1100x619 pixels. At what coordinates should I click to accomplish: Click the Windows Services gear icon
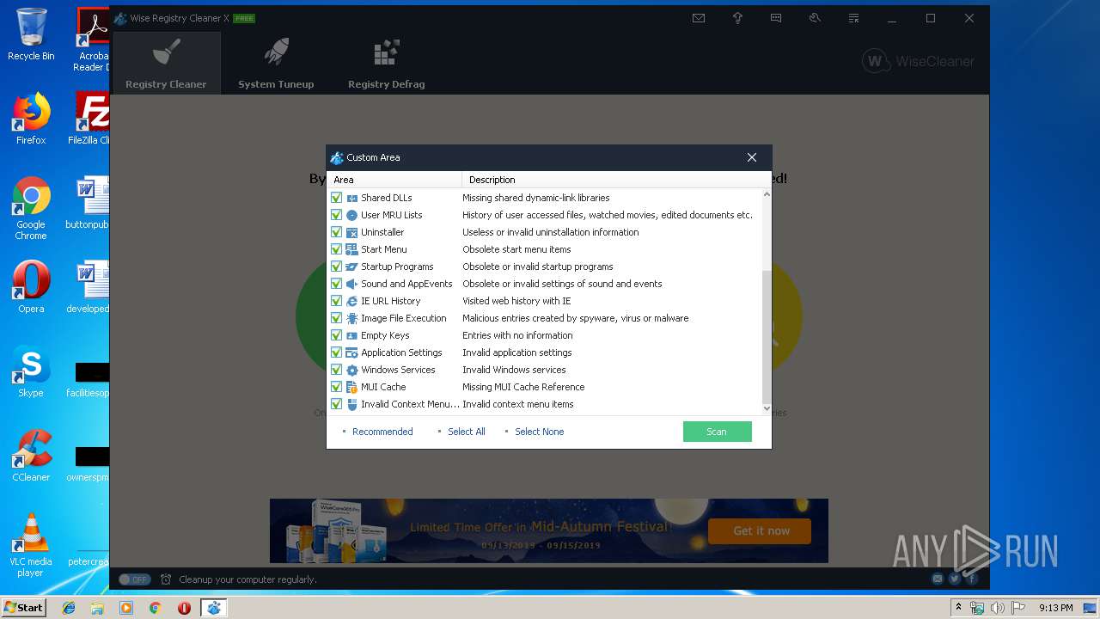pyautogui.click(x=352, y=370)
